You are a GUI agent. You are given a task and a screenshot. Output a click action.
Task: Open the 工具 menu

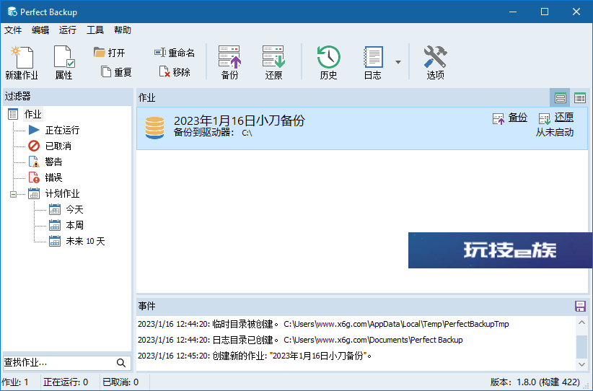coord(95,30)
